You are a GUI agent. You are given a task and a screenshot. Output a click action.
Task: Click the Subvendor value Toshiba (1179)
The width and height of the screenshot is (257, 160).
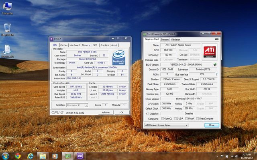[203, 69]
